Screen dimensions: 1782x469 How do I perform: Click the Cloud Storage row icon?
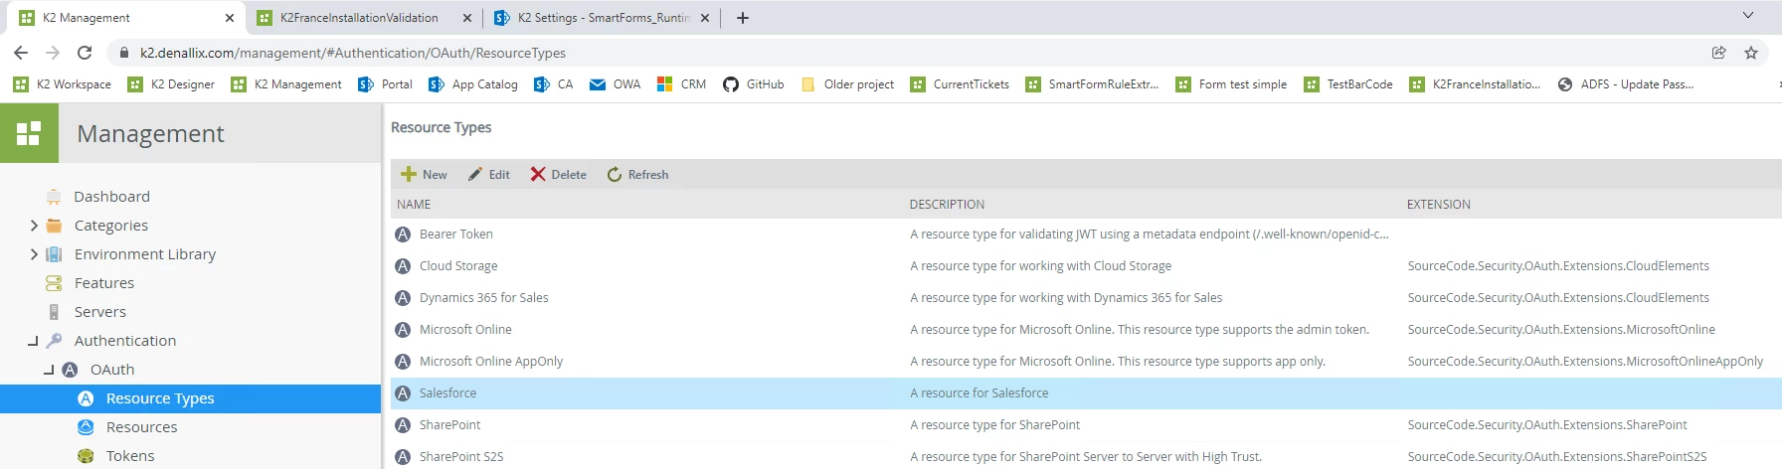403,266
